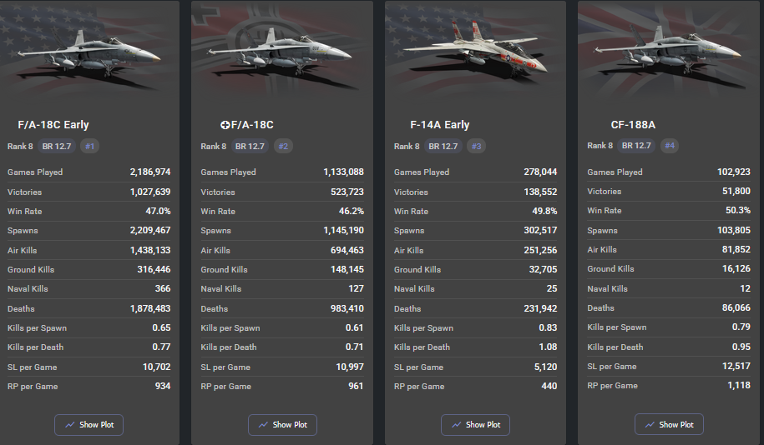Click F-14A Early Win Rate value 49.8%
The height and width of the screenshot is (445, 764).
(x=544, y=211)
